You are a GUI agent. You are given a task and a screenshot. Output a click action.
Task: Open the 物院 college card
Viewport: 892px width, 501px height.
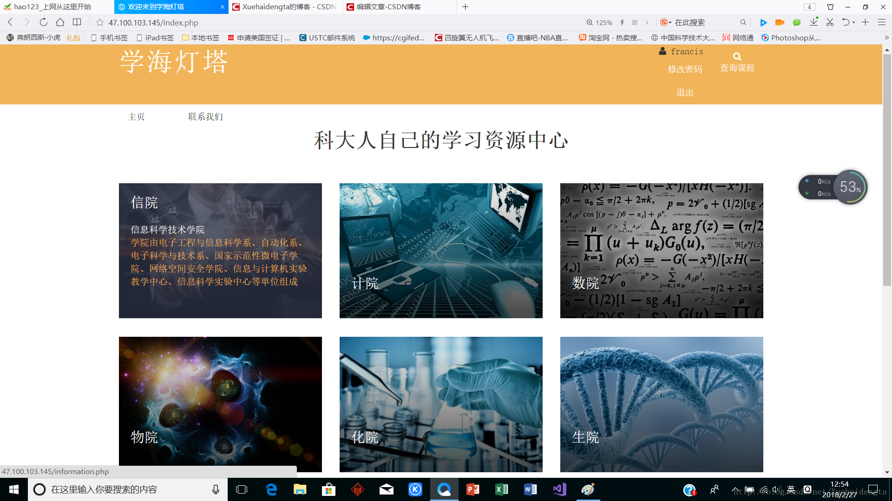click(220, 404)
